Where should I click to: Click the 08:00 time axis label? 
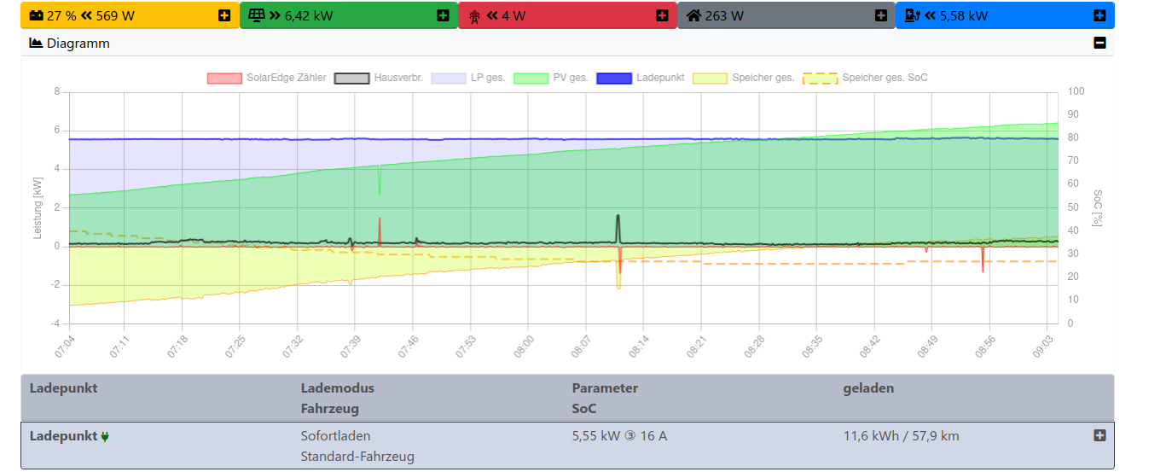[523, 346]
